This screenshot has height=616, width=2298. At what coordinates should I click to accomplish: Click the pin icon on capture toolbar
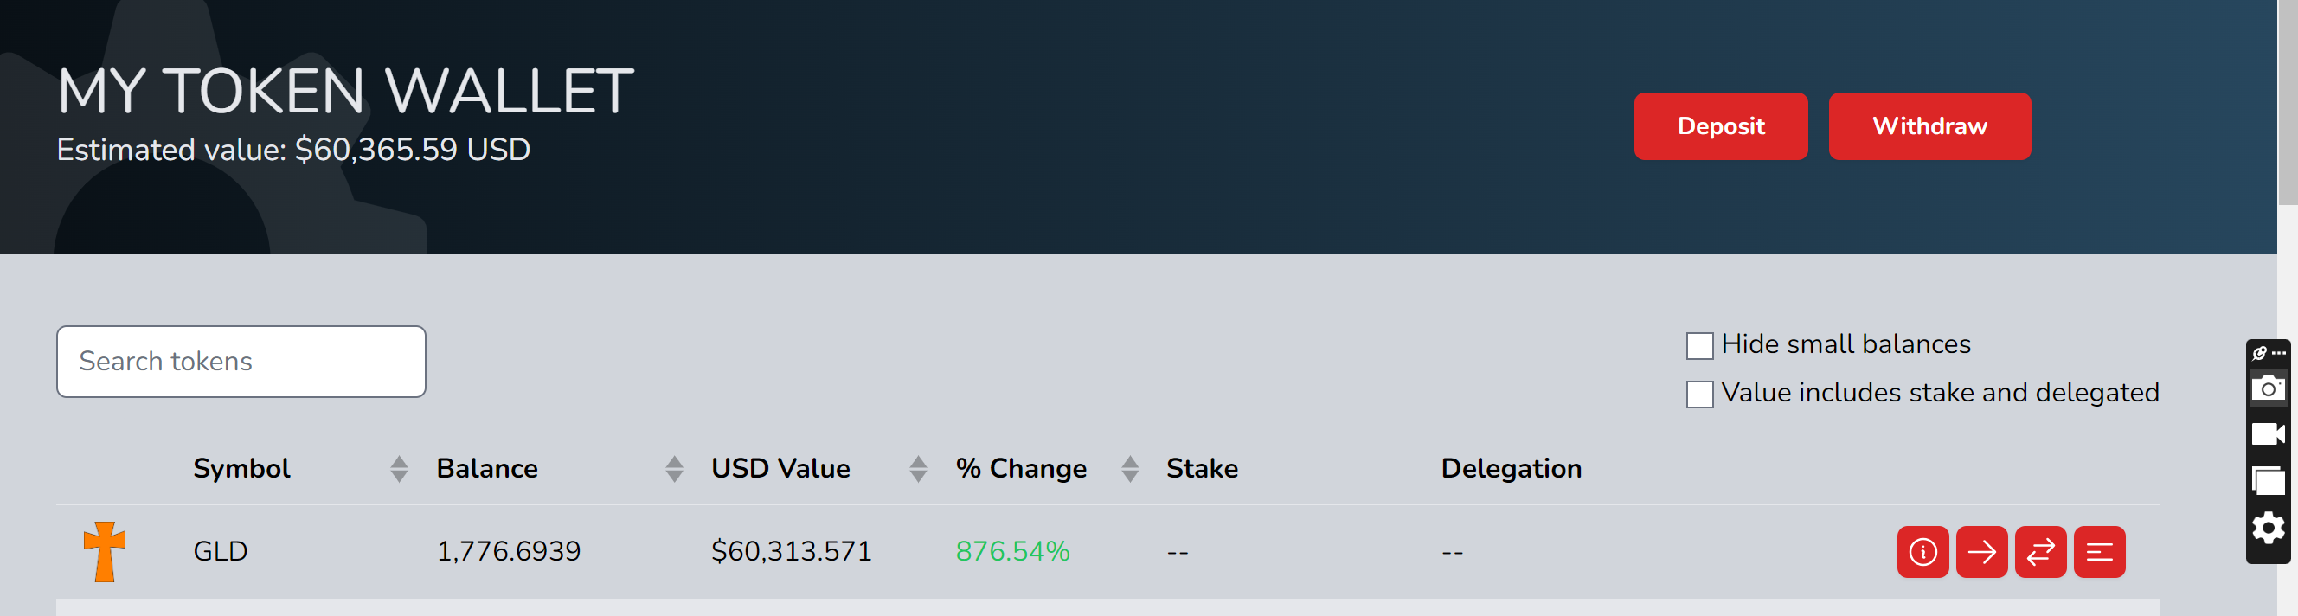coord(2260,353)
